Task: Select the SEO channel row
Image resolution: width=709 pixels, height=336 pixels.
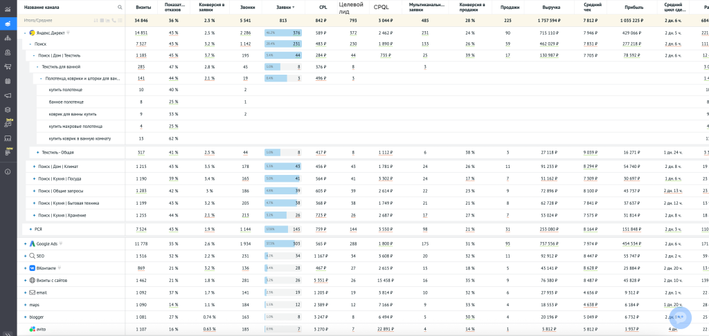Action: click(41, 256)
